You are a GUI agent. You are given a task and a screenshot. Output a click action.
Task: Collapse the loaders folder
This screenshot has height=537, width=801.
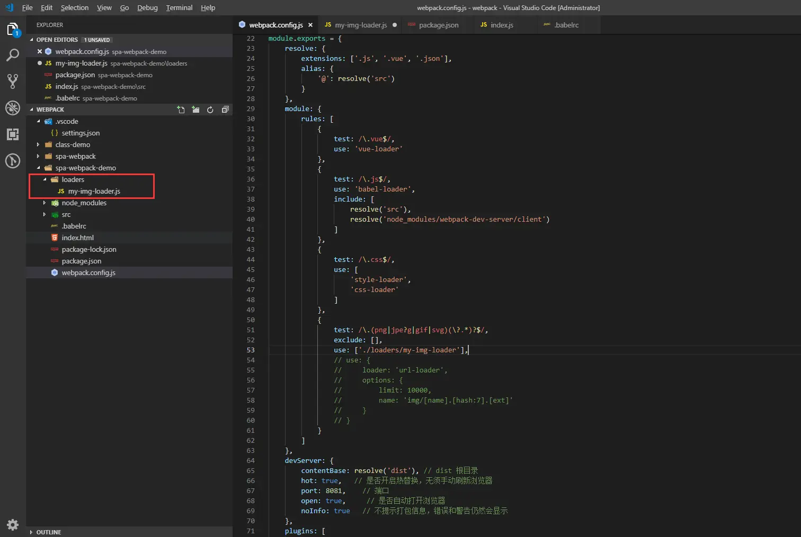tap(73, 180)
